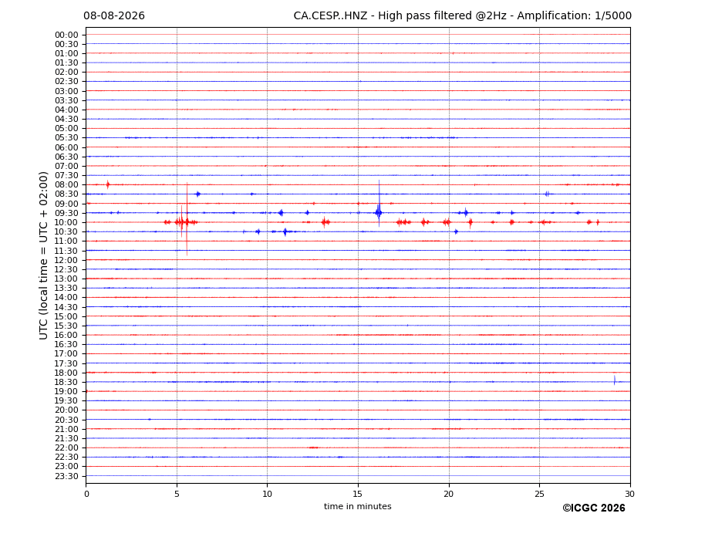Viewport: 715px width, 537px height.
Task: Click the 25 tick label on the x-axis
Action: [539, 494]
